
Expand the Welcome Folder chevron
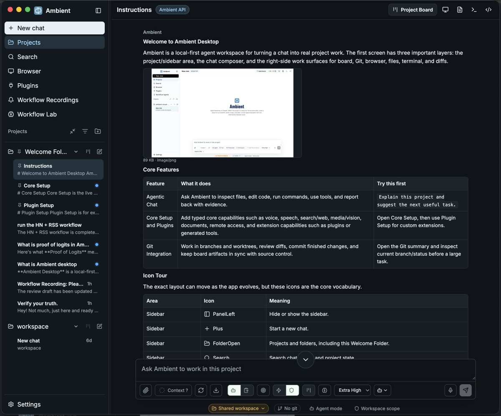pos(76,152)
